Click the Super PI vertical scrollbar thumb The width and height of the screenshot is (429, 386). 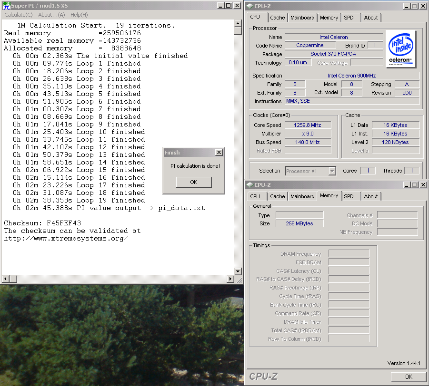tap(238, 31)
